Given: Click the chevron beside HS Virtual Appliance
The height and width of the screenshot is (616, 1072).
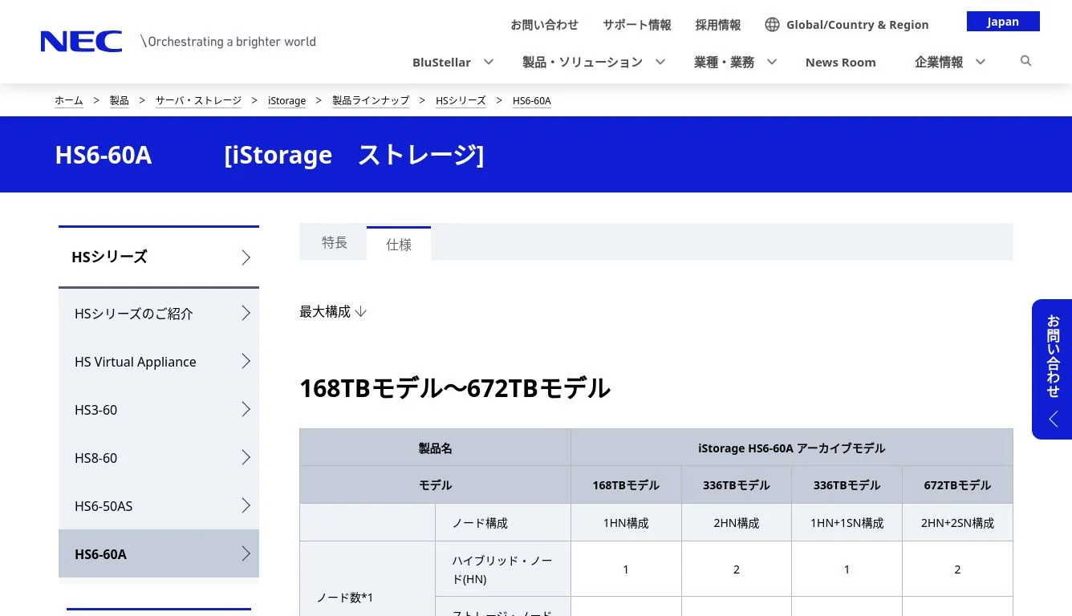Looking at the screenshot, I should pyautogui.click(x=246, y=362).
